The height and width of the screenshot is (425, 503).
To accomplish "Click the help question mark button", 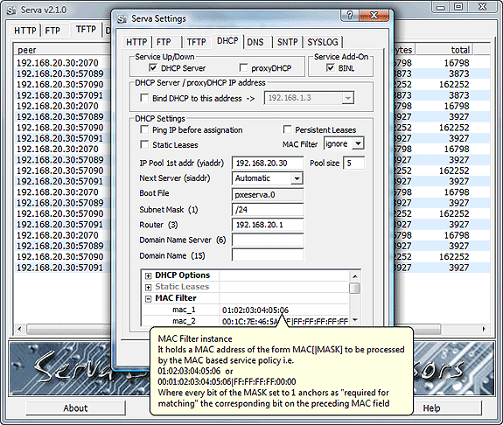I will click(x=350, y=15).
